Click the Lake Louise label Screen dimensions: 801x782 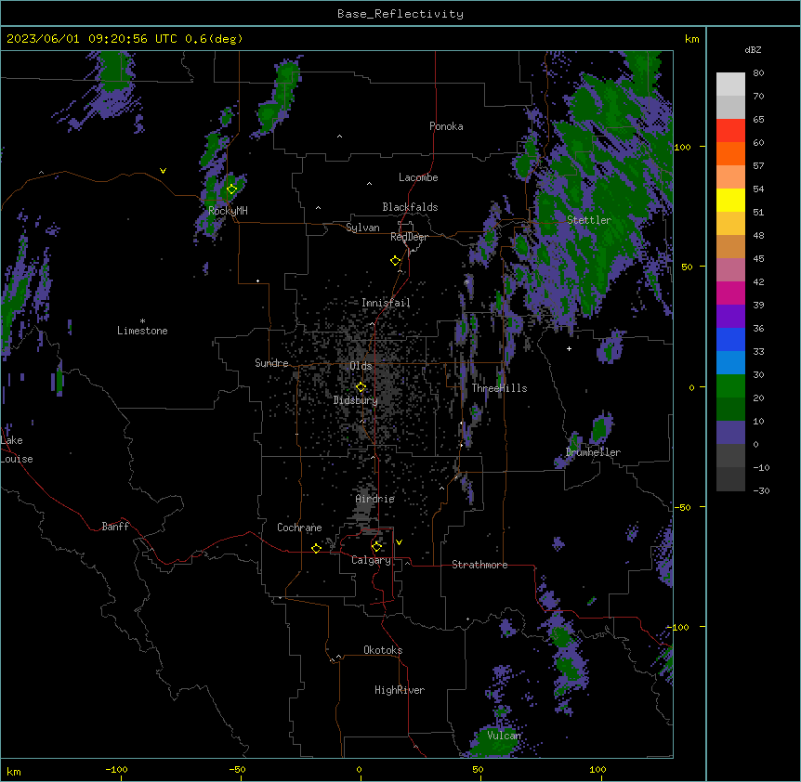(x=17, y=450)
